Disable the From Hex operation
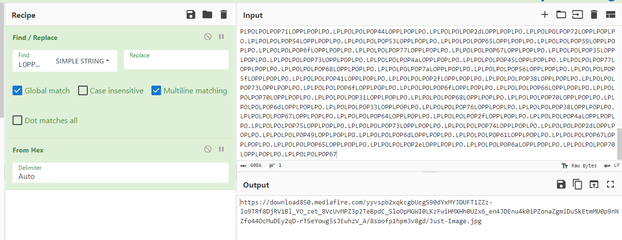The image size is (622, 240). pos(208,149)
